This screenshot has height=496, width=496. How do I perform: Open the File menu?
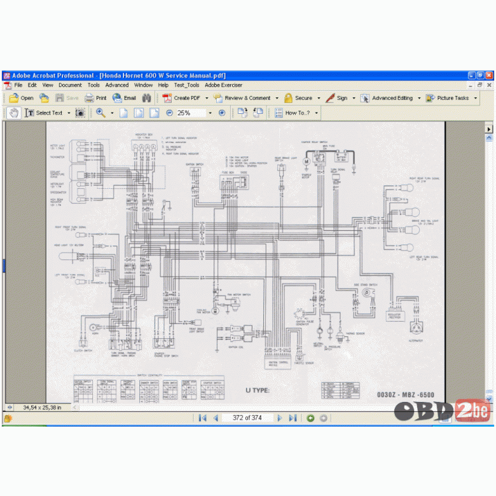click(18, 85)
